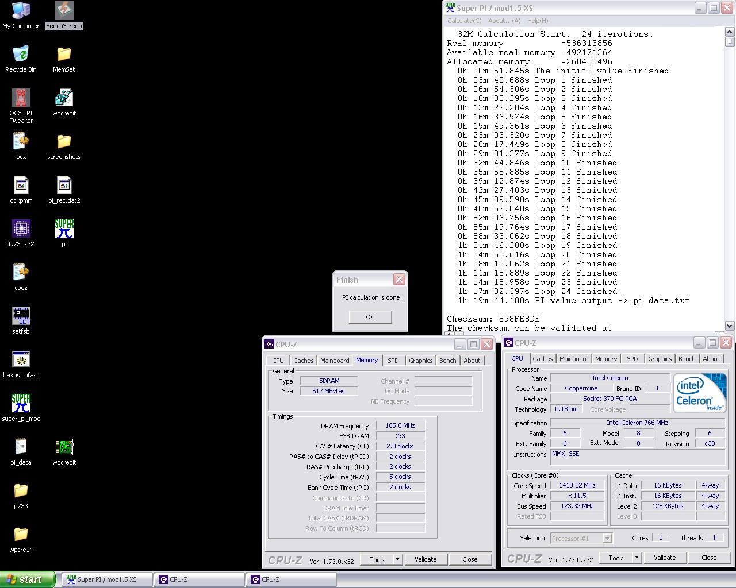Switch to SPD tab in Memory CPU-Z window

(393, 361)
